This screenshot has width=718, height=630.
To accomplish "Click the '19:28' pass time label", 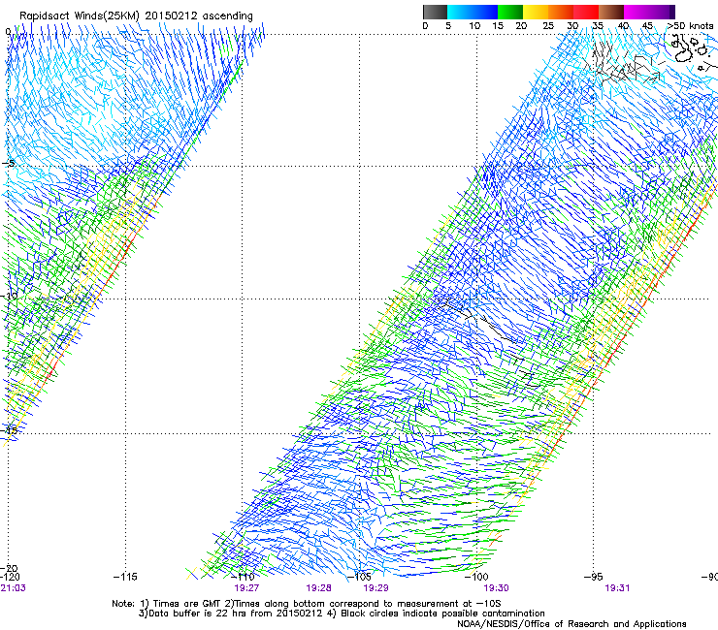I will (x=318, y=588).
